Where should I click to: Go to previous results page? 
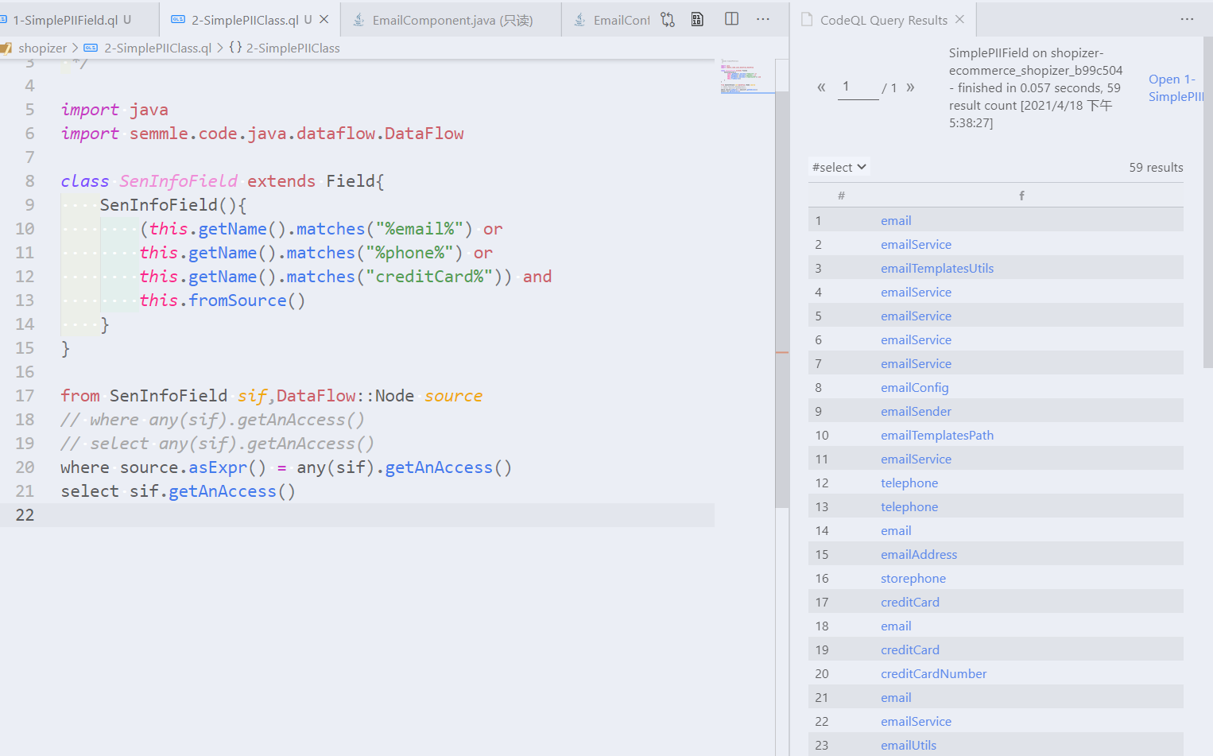coord(821,87)
